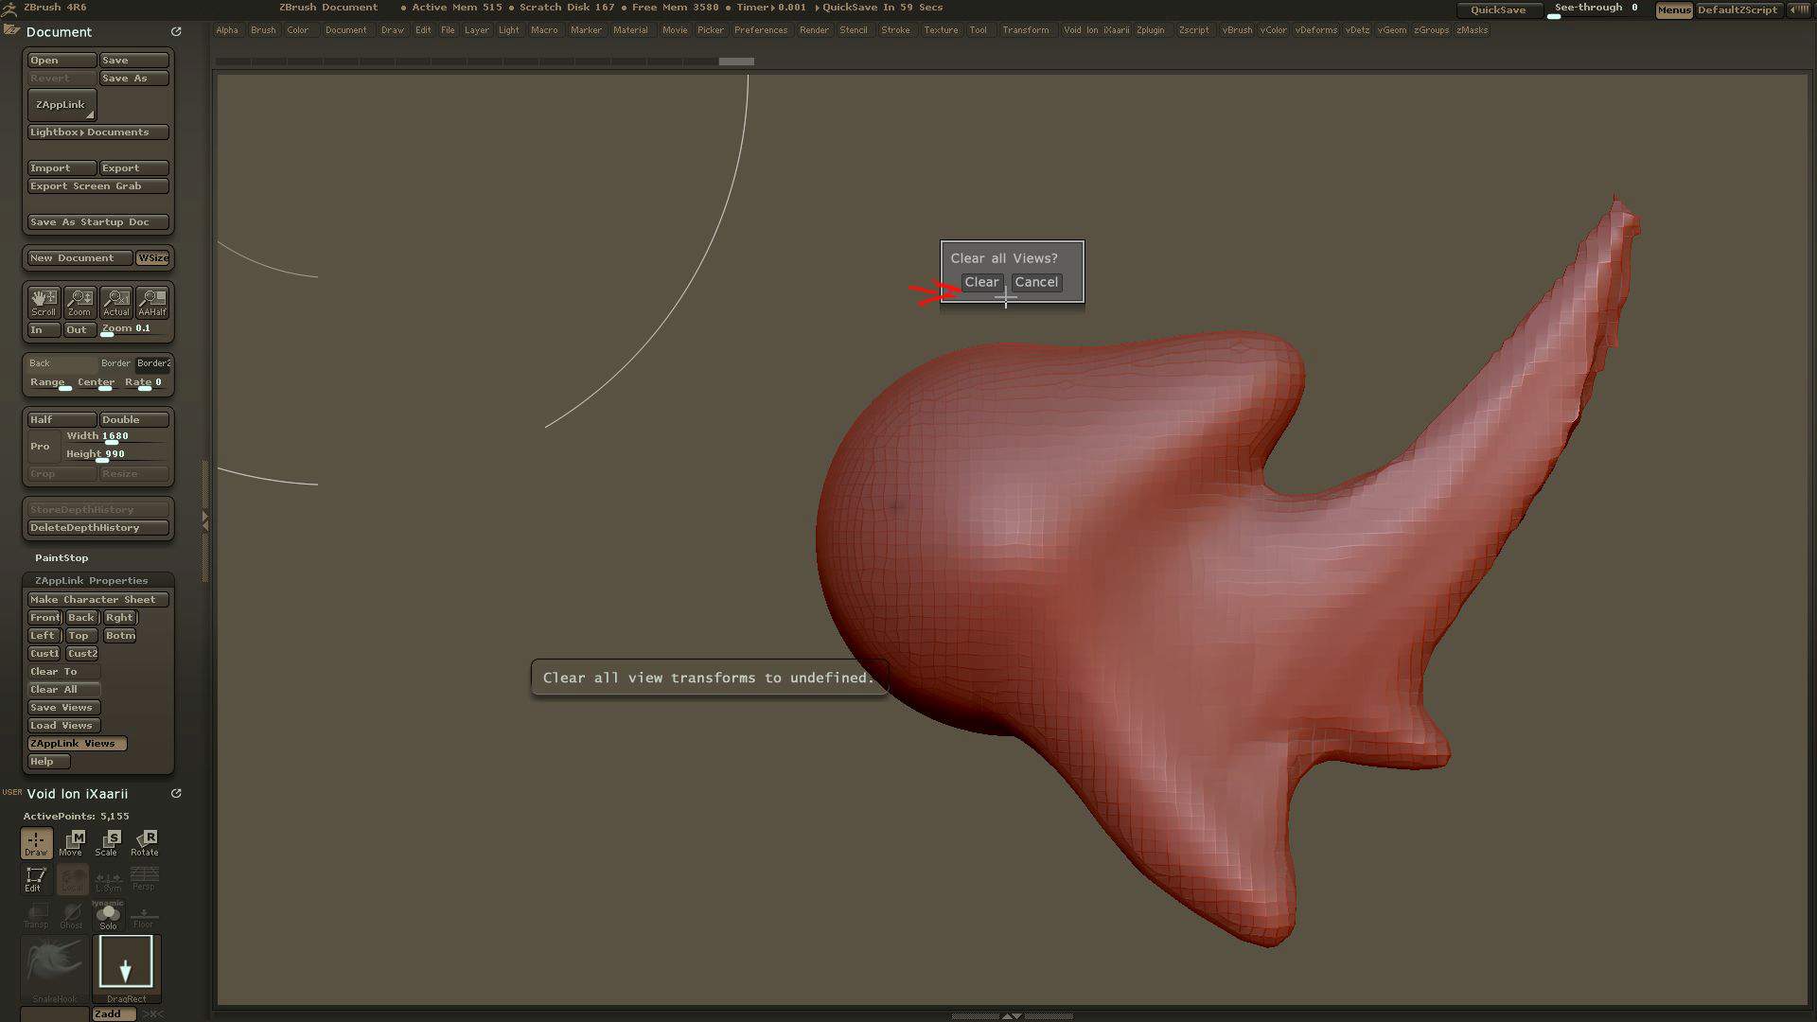Click the Save Views button
Screen dimensions: 1817x1022
coord(64,708)
